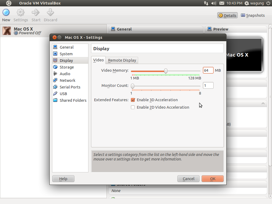Open the Storage settings category

point(67,67)
